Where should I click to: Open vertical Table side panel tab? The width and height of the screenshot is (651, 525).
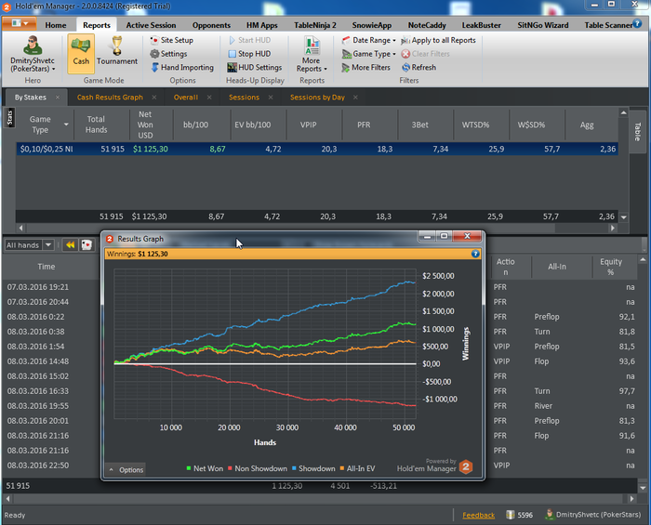tap(637, 131)
